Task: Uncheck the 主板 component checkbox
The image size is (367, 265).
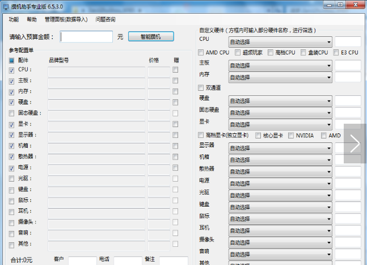Action: coord(11,81)
